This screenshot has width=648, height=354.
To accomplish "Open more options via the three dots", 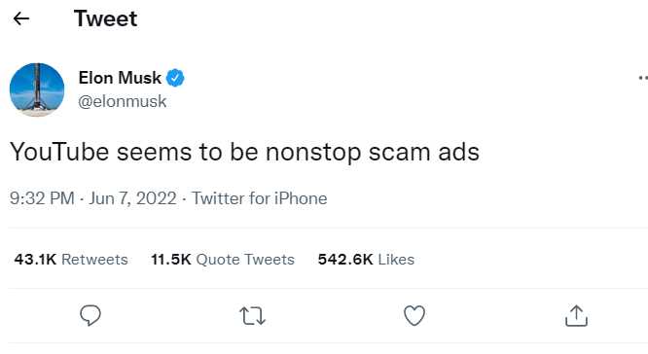I will pyautogui.click(x=643, y=78).
